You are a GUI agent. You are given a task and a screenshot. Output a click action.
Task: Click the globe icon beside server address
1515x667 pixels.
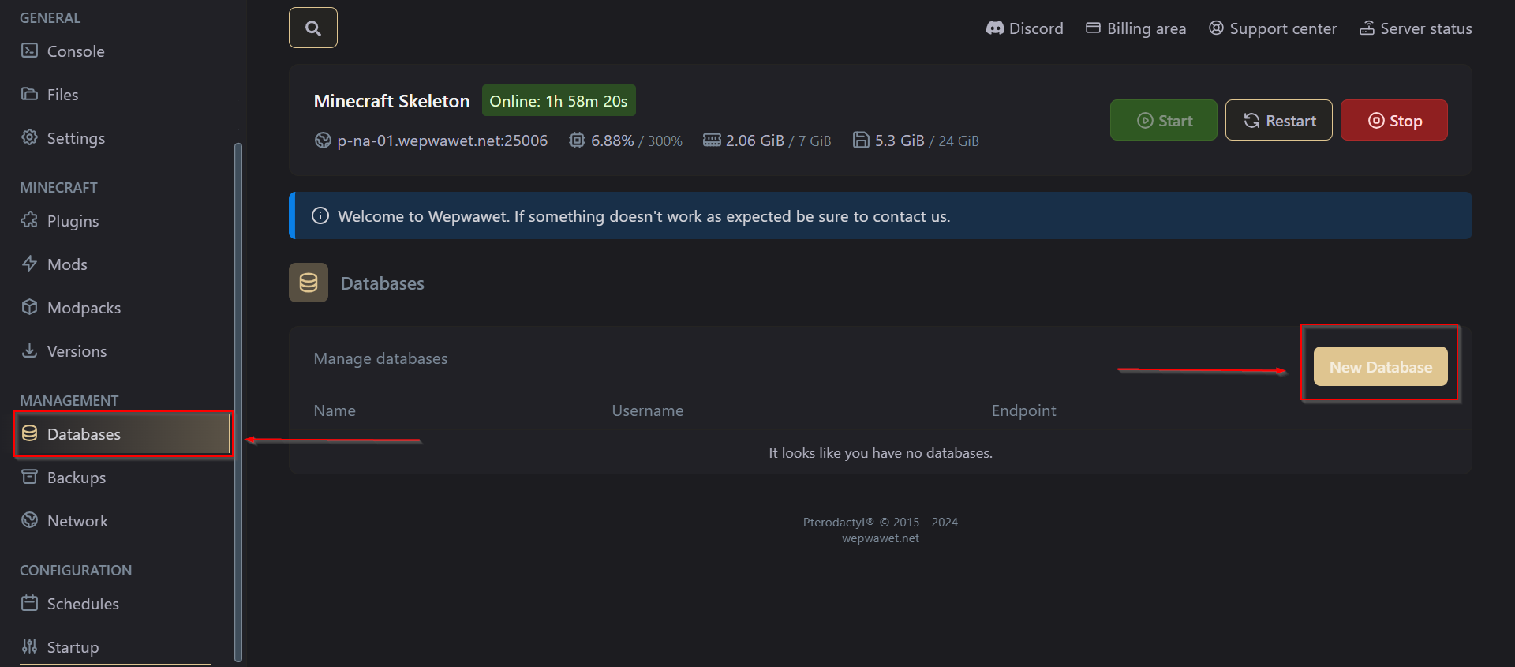coord(323,141)
